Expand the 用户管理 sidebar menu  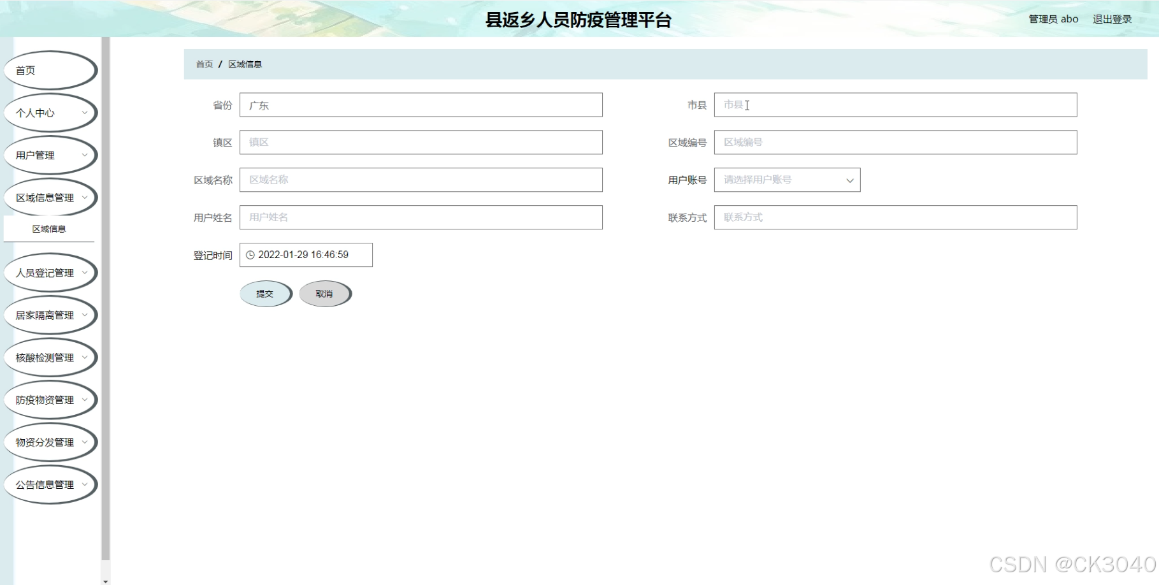[50, 155]
